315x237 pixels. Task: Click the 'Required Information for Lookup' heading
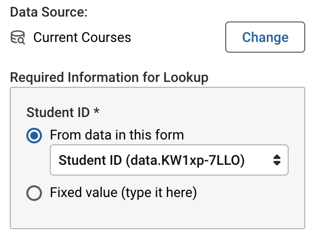pos(109,77)
